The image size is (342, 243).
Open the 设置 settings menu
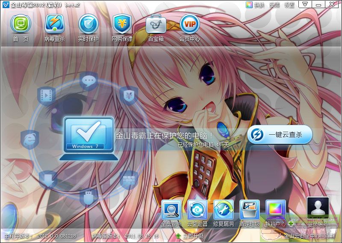coord(290,5)
